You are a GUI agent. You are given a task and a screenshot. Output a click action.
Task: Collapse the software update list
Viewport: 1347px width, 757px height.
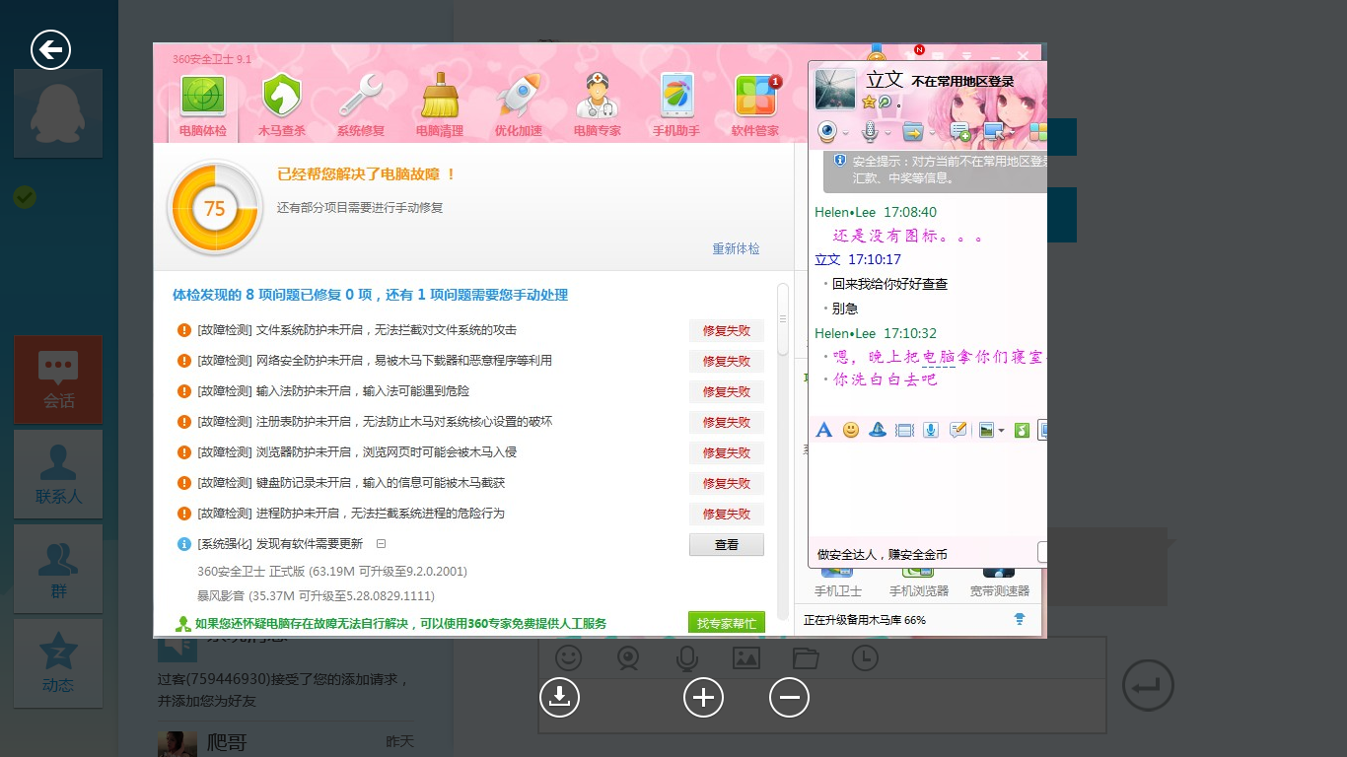point(383,543)
